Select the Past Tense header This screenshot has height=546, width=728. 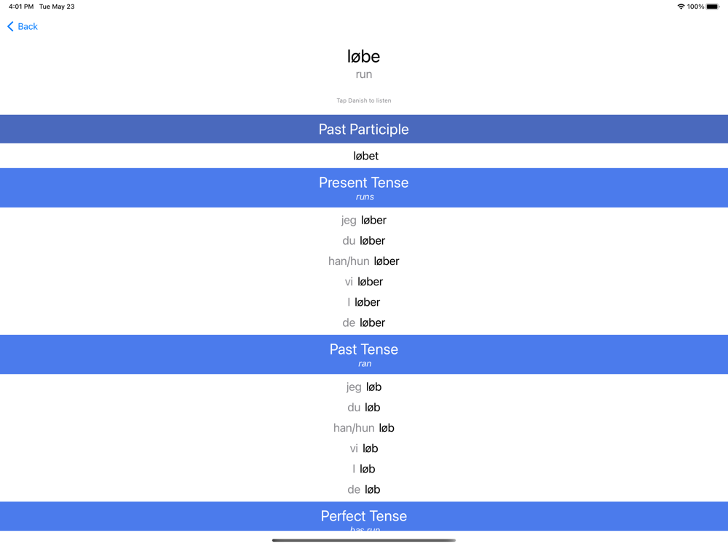(x=364, y=355)
